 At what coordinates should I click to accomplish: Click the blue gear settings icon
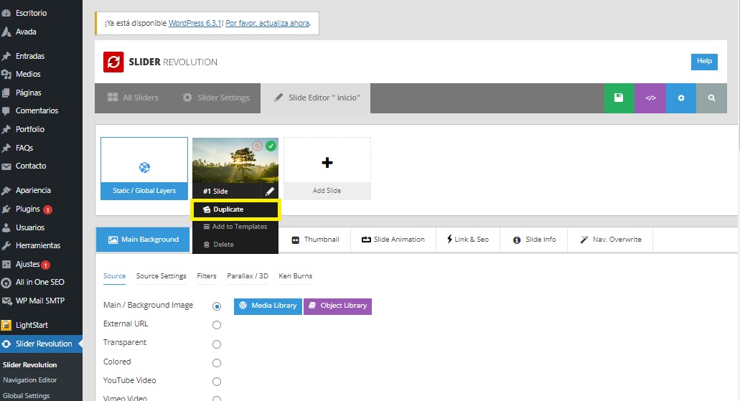click(x=681, y=98)
